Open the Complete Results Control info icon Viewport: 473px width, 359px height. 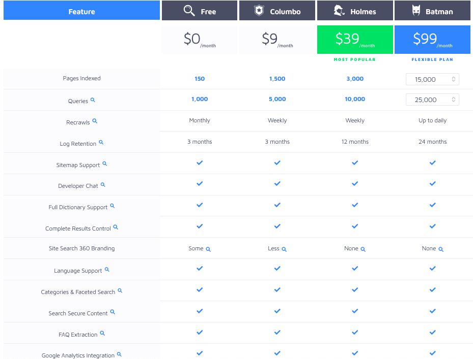coord(116,227)
